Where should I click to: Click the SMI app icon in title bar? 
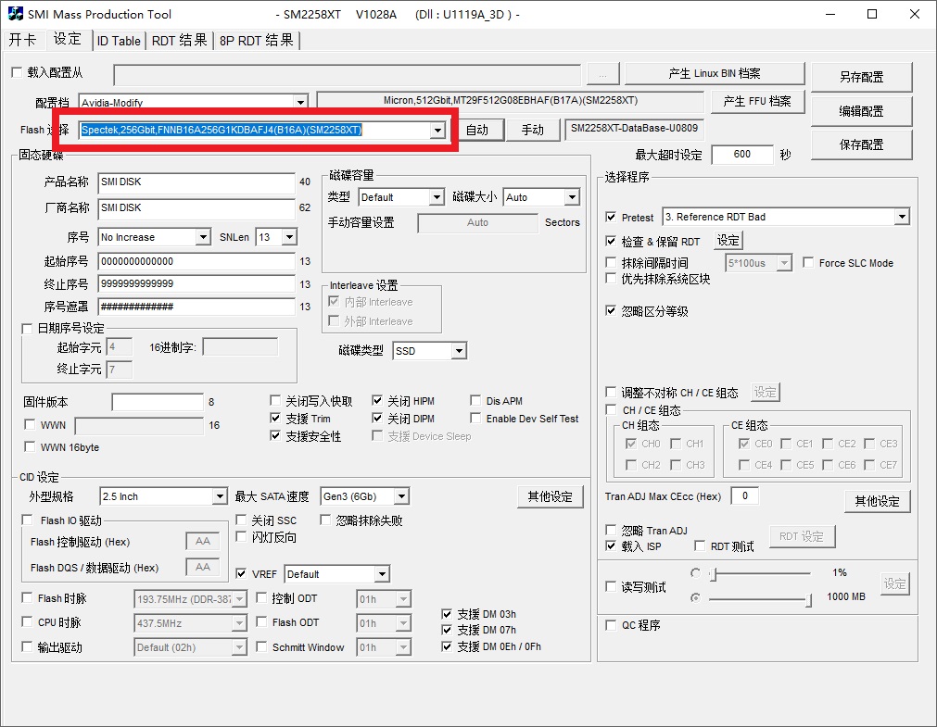tap(17, 15)
